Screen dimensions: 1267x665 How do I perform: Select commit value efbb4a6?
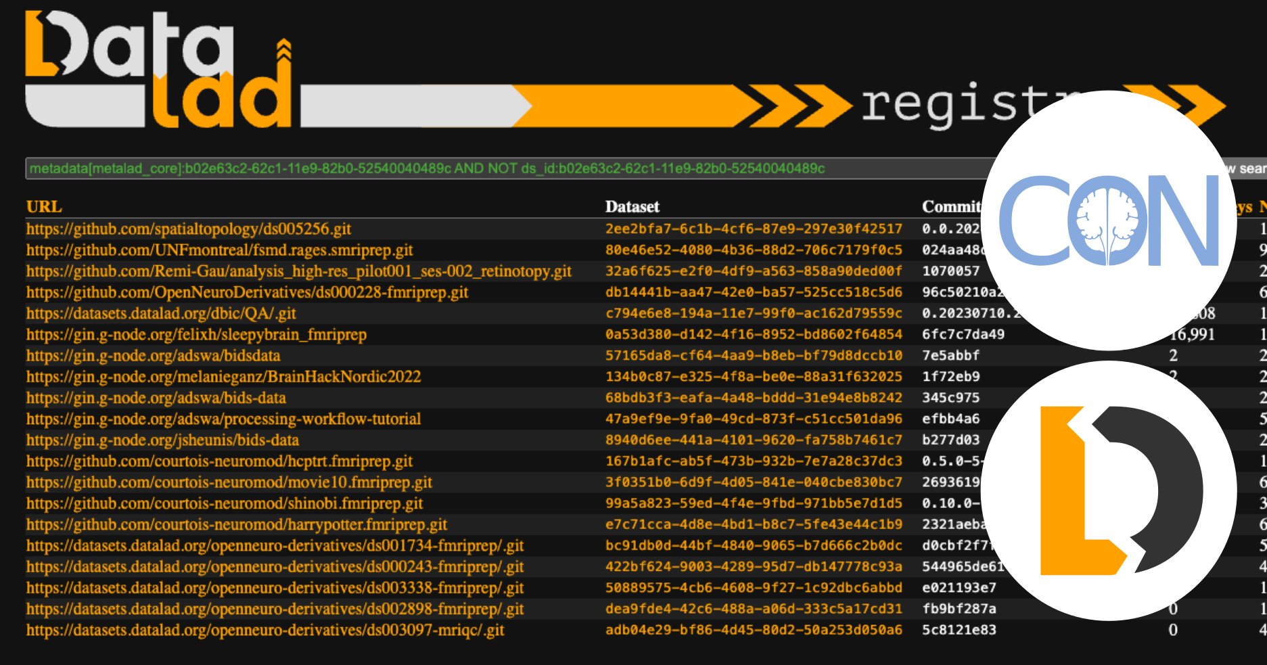coord(950,419)
